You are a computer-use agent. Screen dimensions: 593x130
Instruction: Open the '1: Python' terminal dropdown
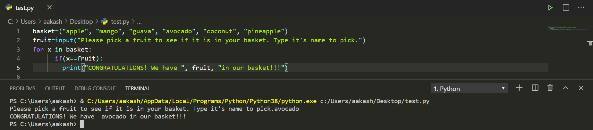click(x=469, y=88)
